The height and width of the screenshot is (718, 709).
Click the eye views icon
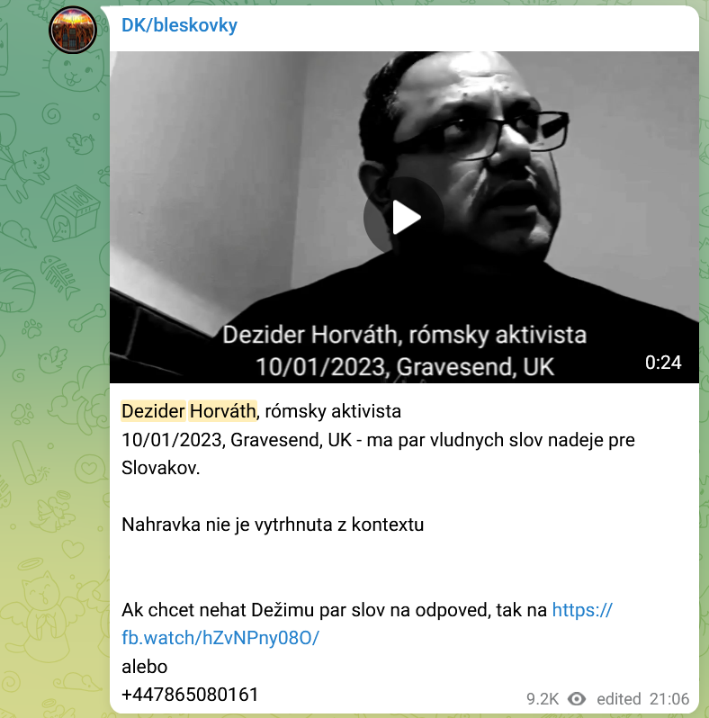577,699
